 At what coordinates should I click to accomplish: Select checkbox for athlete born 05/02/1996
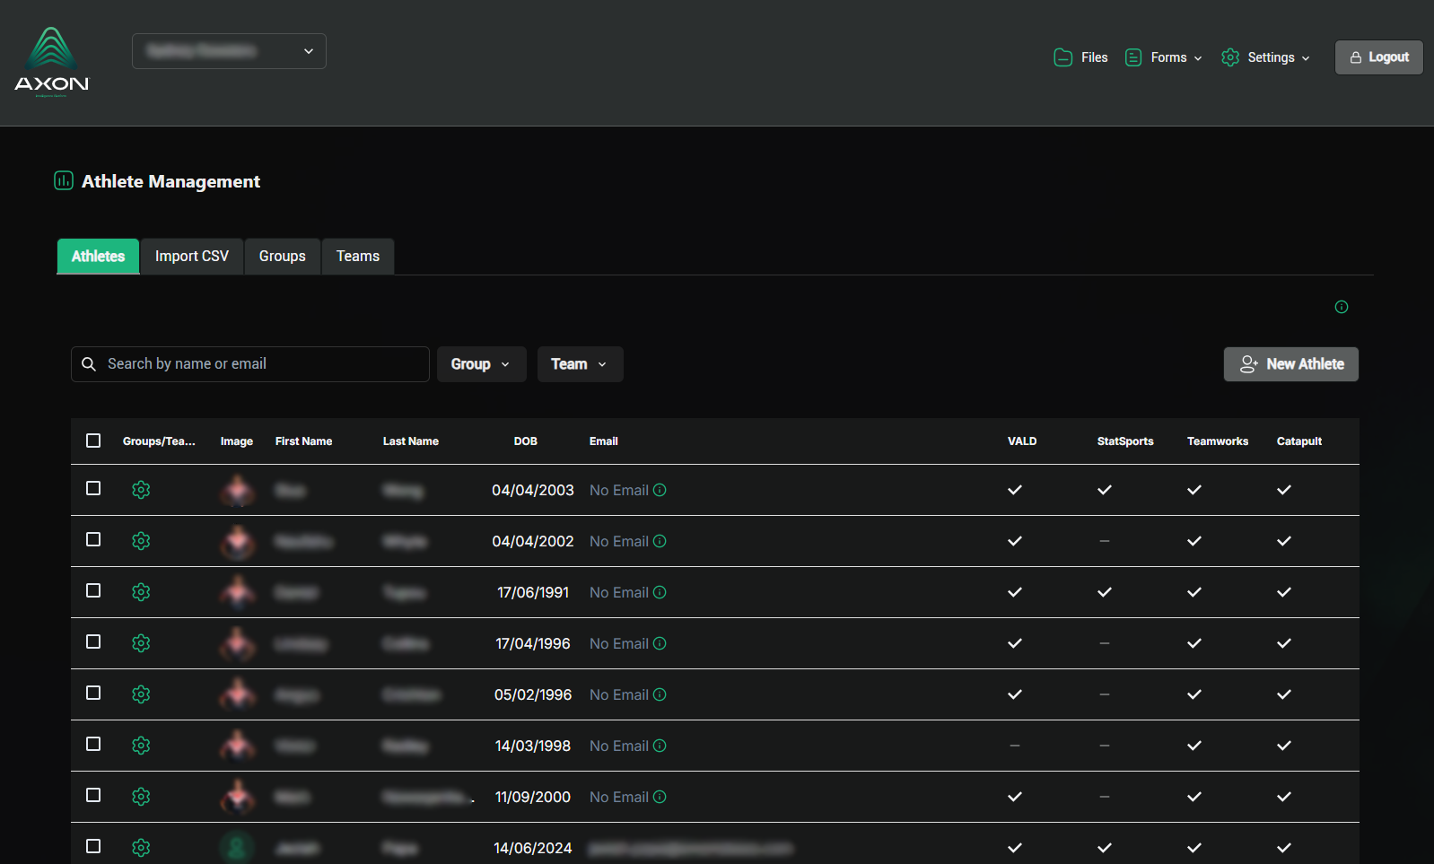pyautogui.click(x=93, y=693)
